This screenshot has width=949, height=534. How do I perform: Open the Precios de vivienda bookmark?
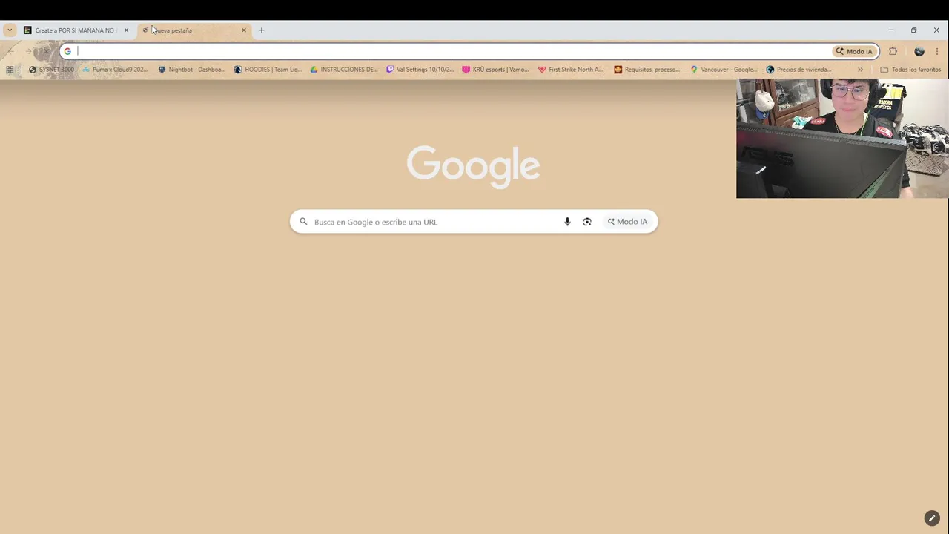point(799,70)
